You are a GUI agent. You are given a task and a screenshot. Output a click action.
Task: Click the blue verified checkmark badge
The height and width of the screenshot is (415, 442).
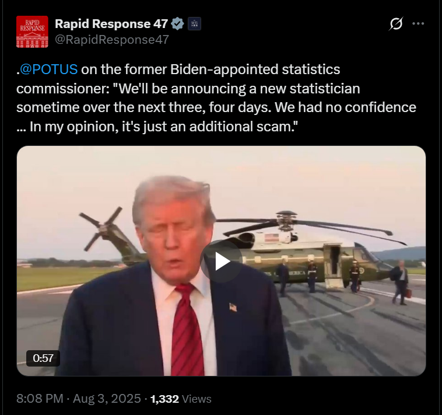(x=178, y=24)
